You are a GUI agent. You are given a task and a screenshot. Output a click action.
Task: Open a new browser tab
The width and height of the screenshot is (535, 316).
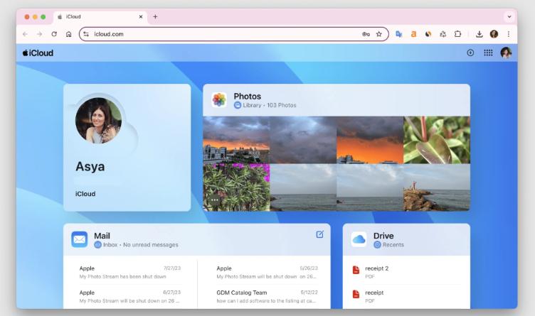point(155,16)
